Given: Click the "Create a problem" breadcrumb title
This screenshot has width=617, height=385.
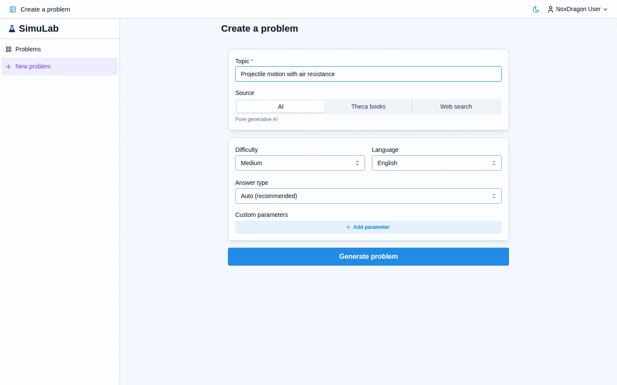Looking at the screenshot, I should coord(45,9).
